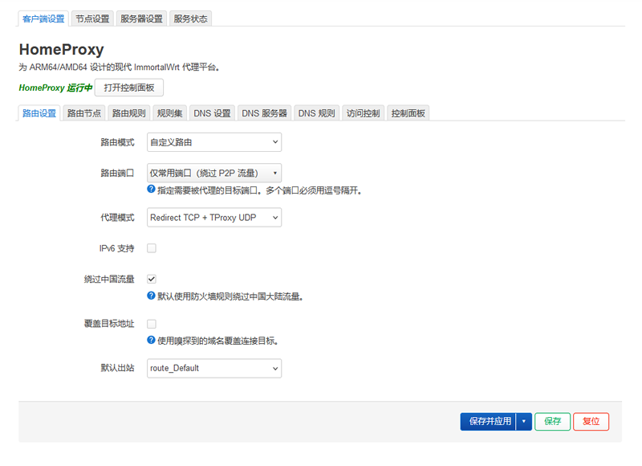This screenshot has height=466, width=642.
Task: Open the 路由端口 dropdown
Action: point(213,173)
